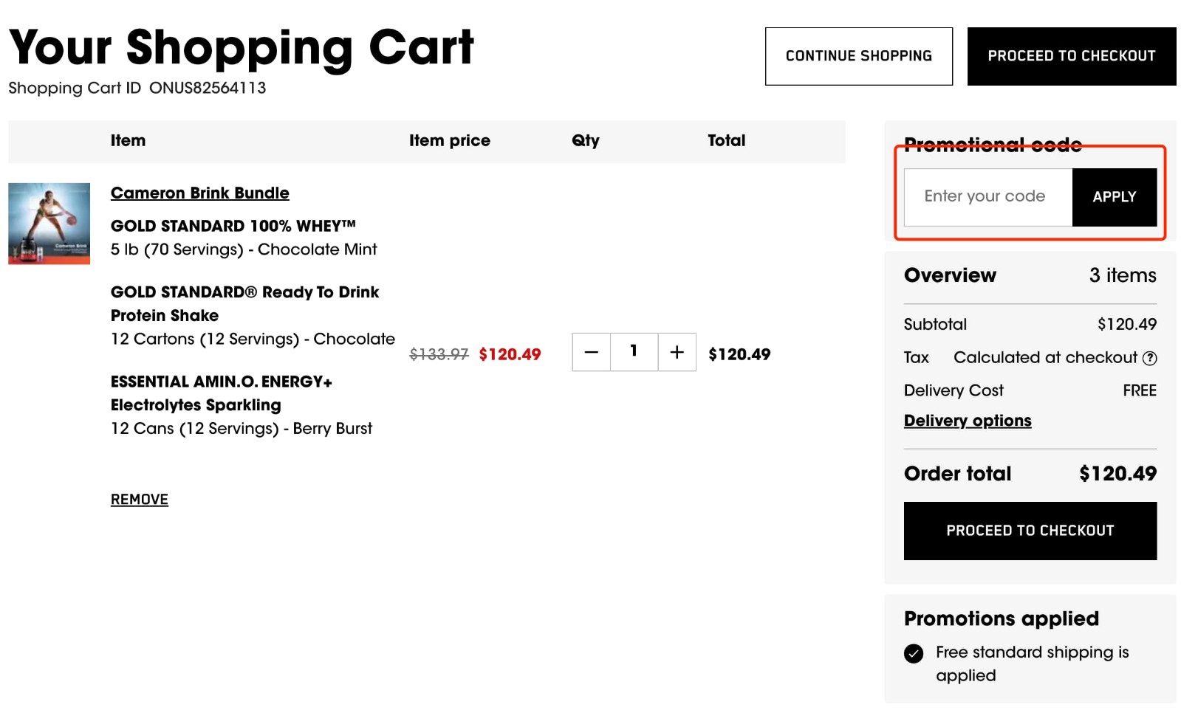
Task: Remove the bundle from the cart
Action: 139,499
